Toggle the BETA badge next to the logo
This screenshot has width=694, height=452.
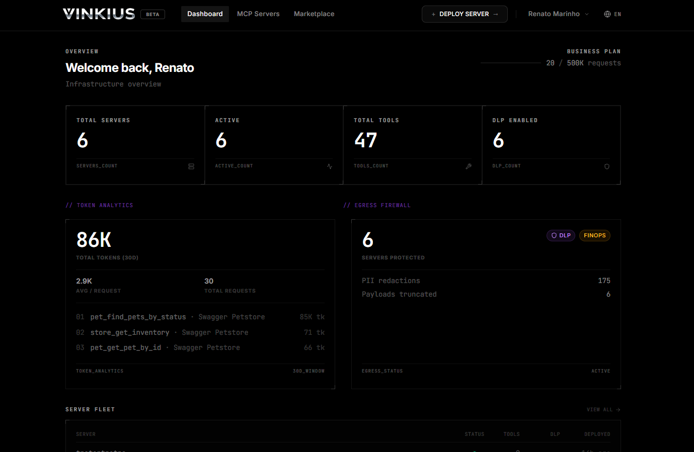[x=152, y=14]
